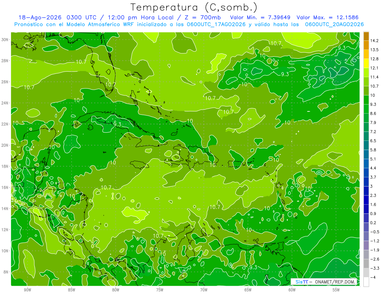Pick the white swatch below -4 in legend
Screen dimensions: 381x294
coord(366,282)
